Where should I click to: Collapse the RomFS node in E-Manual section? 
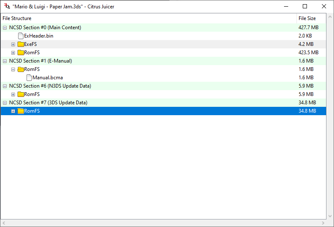pos(13,69)
